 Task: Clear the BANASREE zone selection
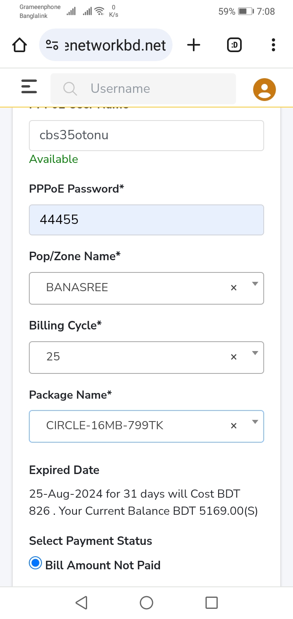[234, 288]
